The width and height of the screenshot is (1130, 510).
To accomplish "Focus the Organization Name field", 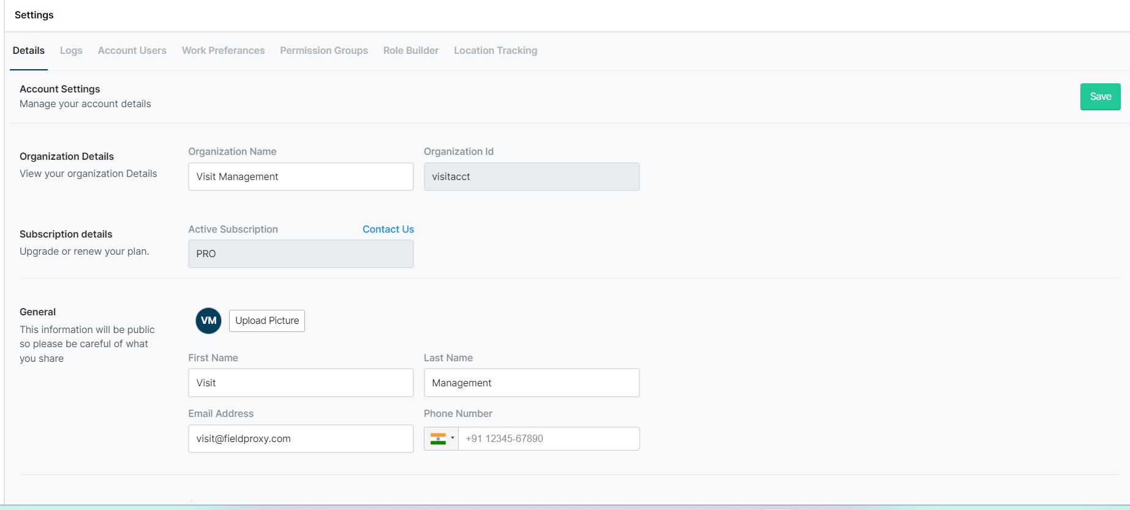I will pyautogui.click(x=301, y=176).
